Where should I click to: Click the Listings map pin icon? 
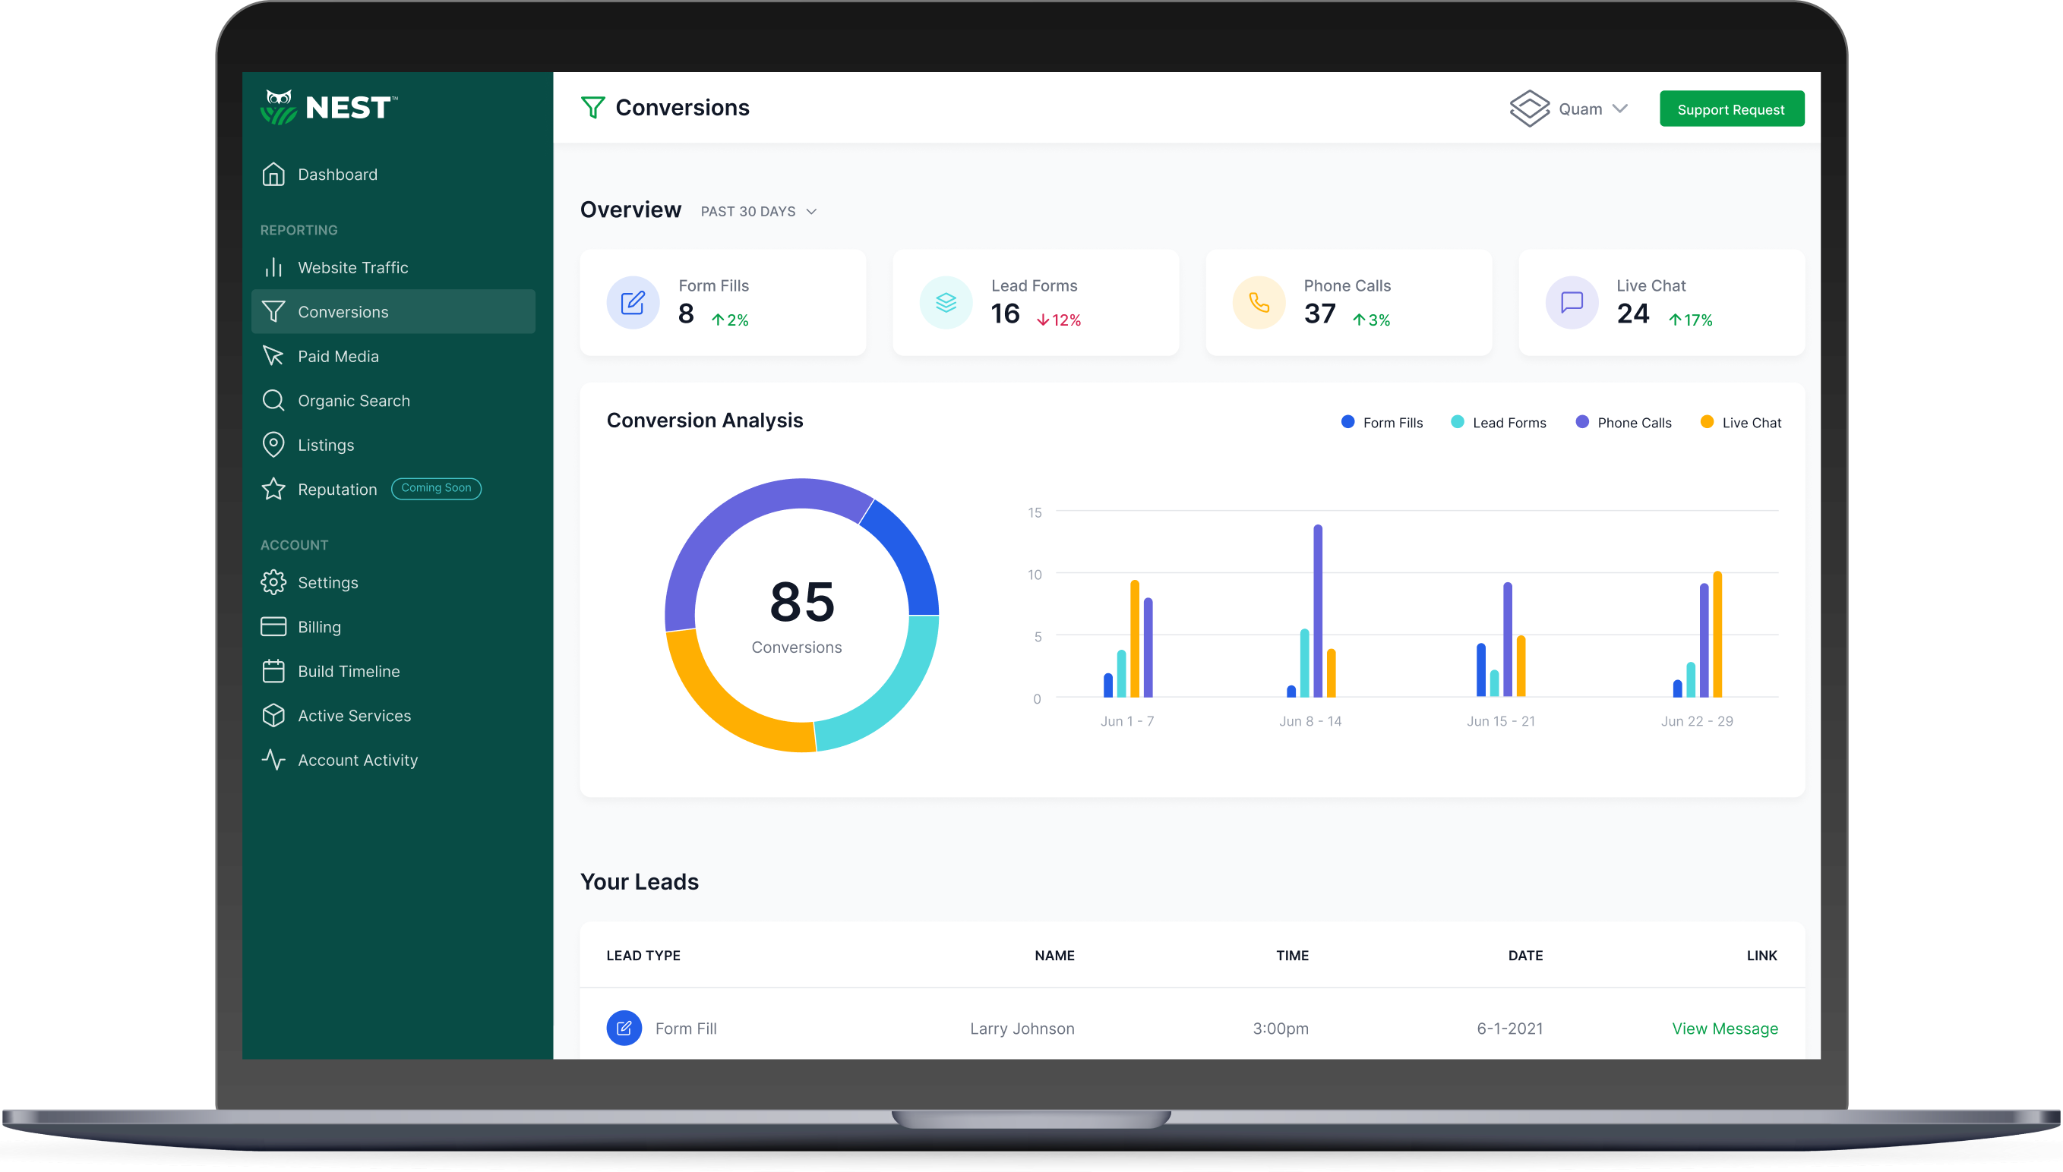click(273, 444)
